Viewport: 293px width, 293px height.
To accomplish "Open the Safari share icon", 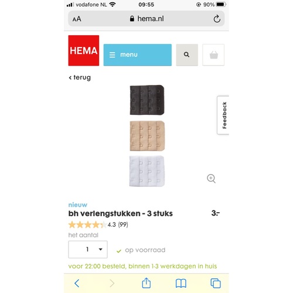I will (146, 283).
